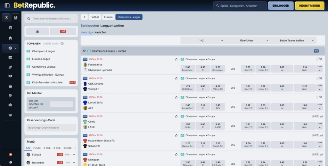Image resolution: width=328 pixels, height=166 pixels.
Task: Go to home via dark sidebar house icon
Action: (10, 38)
